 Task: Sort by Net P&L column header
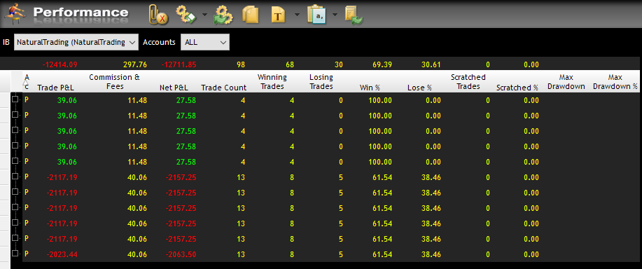pos(174,87)
